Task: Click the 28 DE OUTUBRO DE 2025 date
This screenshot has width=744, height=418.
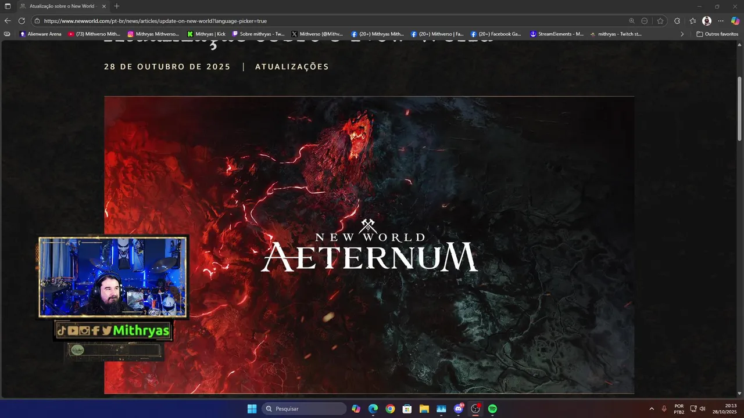Action: (x=167, y=67)
